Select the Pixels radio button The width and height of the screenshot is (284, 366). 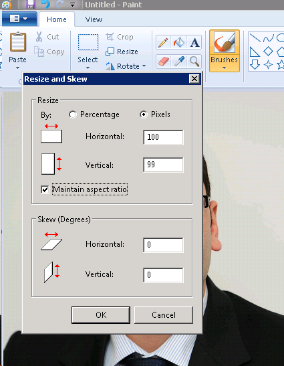(x=144, y=114)
